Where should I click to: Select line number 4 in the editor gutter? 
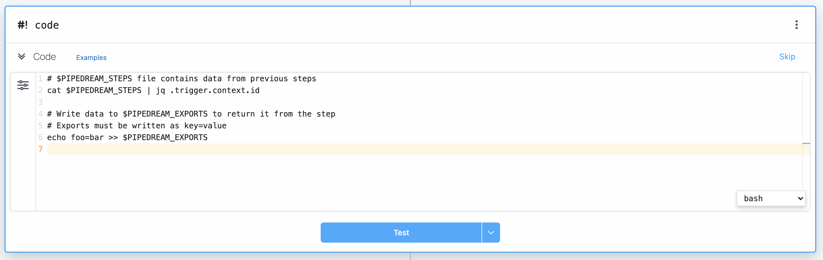pyautogui.click(x=40, y=114)
